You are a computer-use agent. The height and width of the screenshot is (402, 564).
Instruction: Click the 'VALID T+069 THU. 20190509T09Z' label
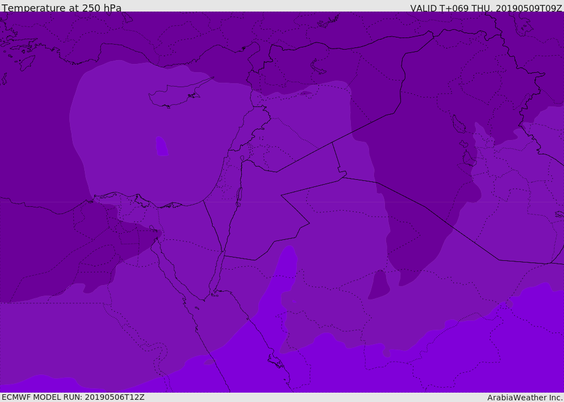tap(486, 8)
